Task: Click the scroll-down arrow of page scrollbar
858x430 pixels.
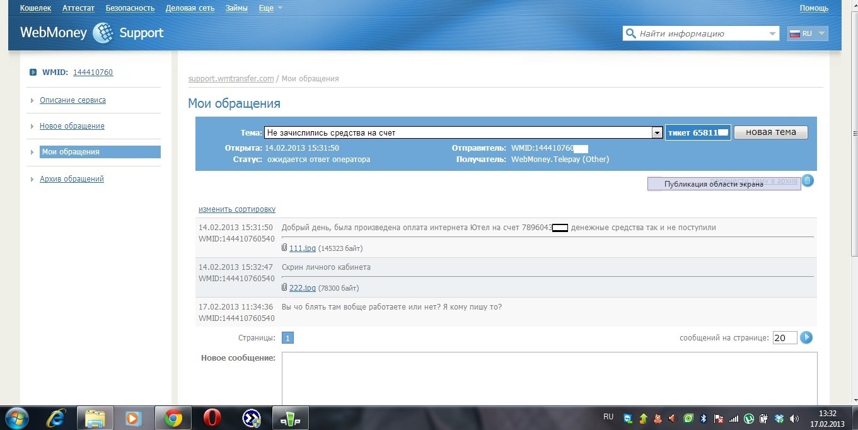Action: pyautogui.click(x=854, y=400)
